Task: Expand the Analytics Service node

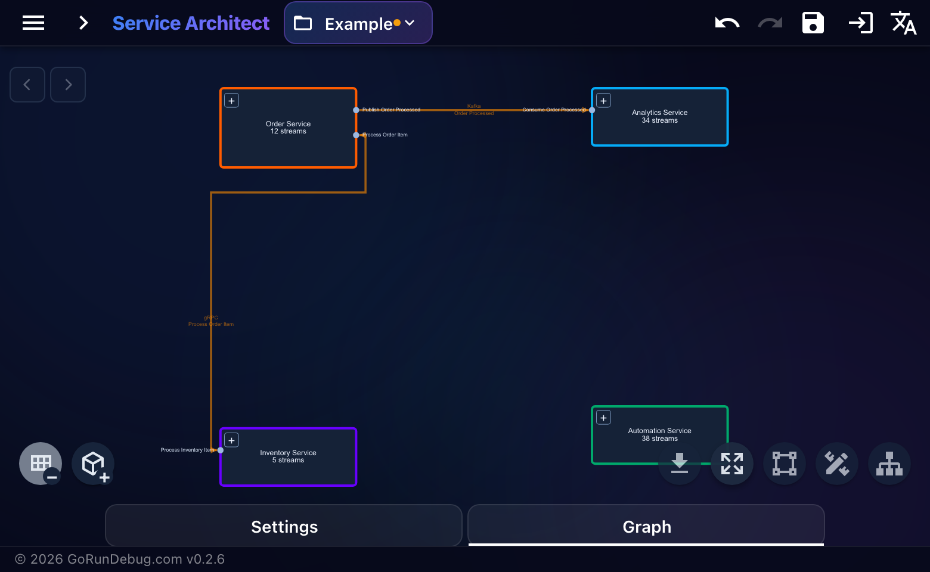Action: click(604, 101)
